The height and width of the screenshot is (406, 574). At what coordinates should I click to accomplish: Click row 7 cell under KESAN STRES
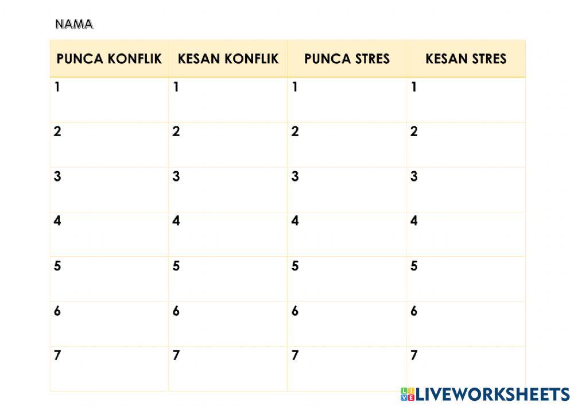(x=466, y=369)
